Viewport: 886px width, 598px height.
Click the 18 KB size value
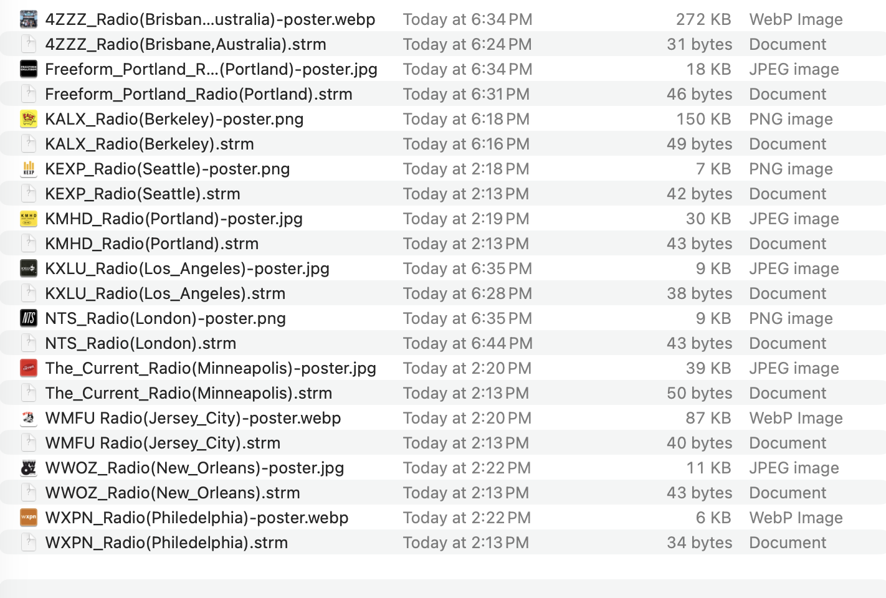coord(708,69)
